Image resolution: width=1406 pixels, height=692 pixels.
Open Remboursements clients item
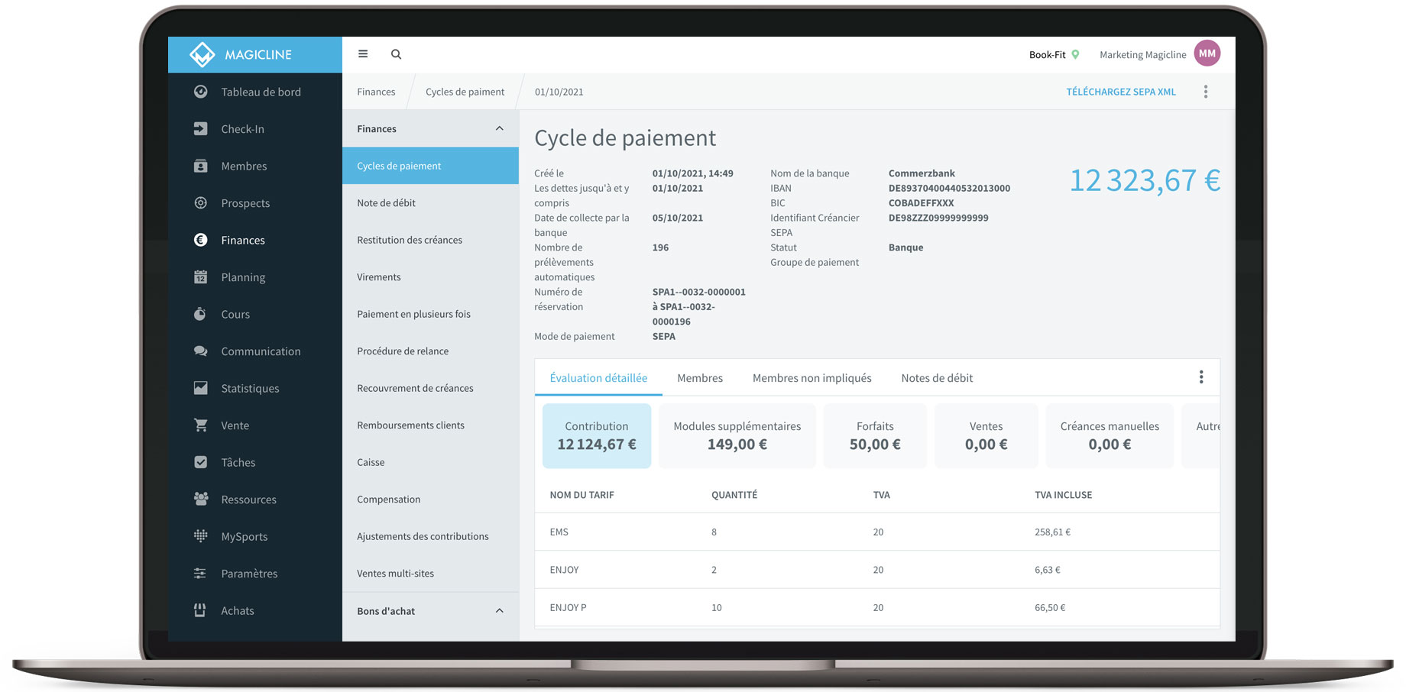[x=430, y=425]
